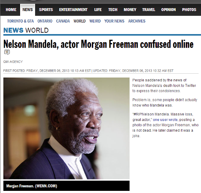The width and height of the screenshot is (201, 193).
Task: Open the CANADA news subsection
Action: coord(63,21)
